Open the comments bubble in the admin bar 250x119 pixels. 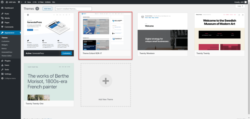pos(20,2)
